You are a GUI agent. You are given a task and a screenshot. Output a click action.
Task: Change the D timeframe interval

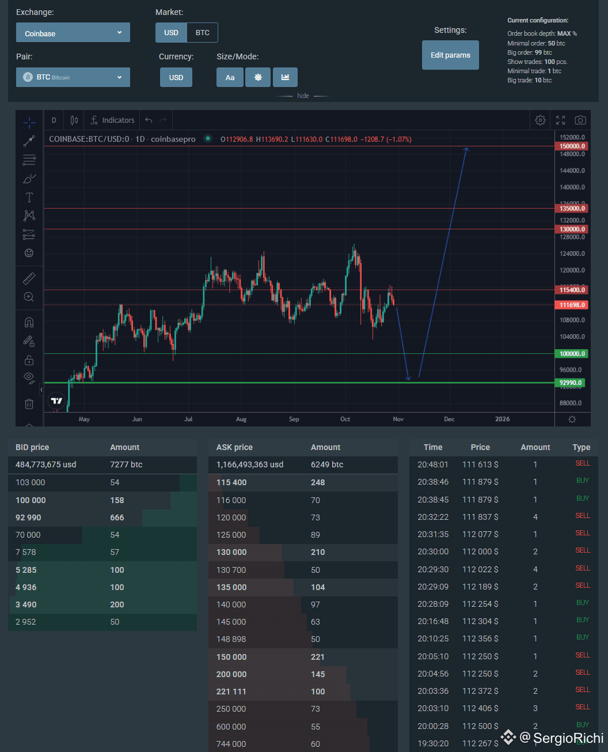click(54, 120)
